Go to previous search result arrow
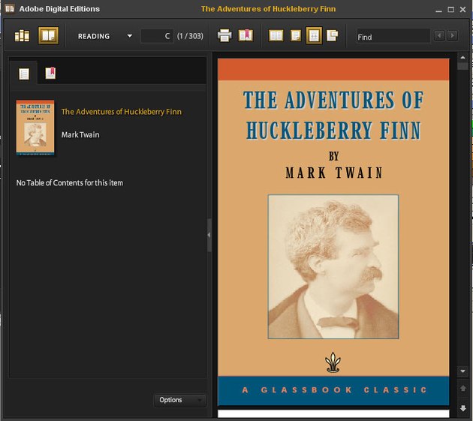This screenshot has width=473, height=421. (439, 36)
